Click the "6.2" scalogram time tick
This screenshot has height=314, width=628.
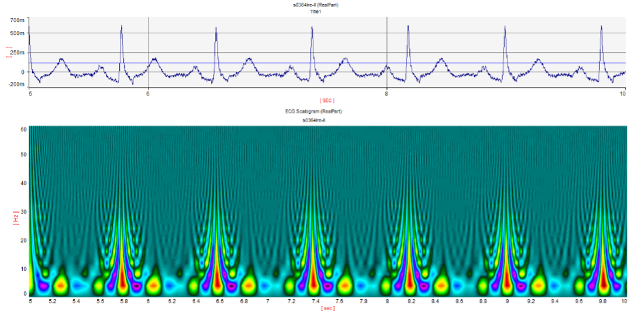tap(172, 301)
